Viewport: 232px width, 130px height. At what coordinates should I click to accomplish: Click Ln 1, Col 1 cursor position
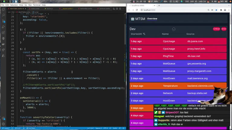90,128
